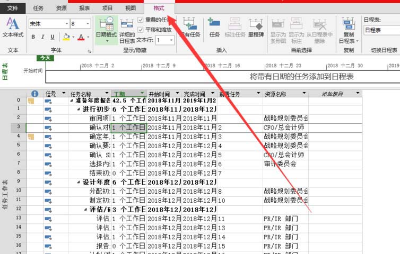Toggle Italic formatting button
This screenshot has width=400, height=254.
42,37
